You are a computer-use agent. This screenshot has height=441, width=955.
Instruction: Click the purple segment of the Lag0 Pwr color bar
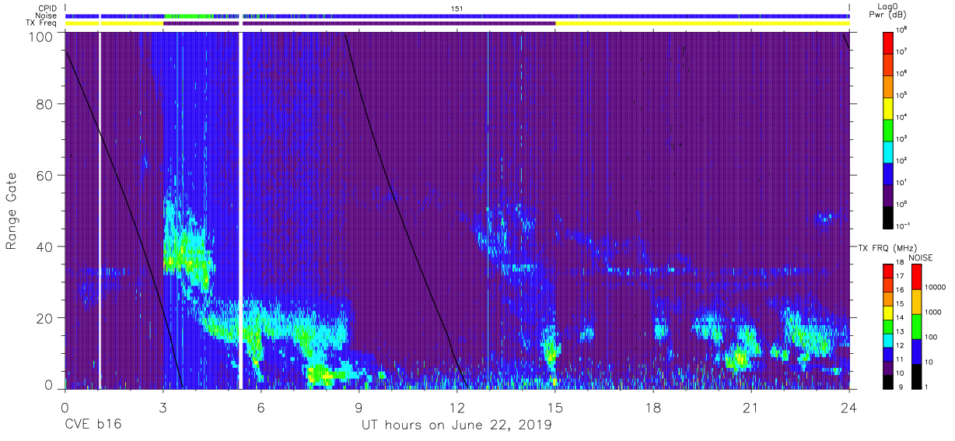(888, 194)
